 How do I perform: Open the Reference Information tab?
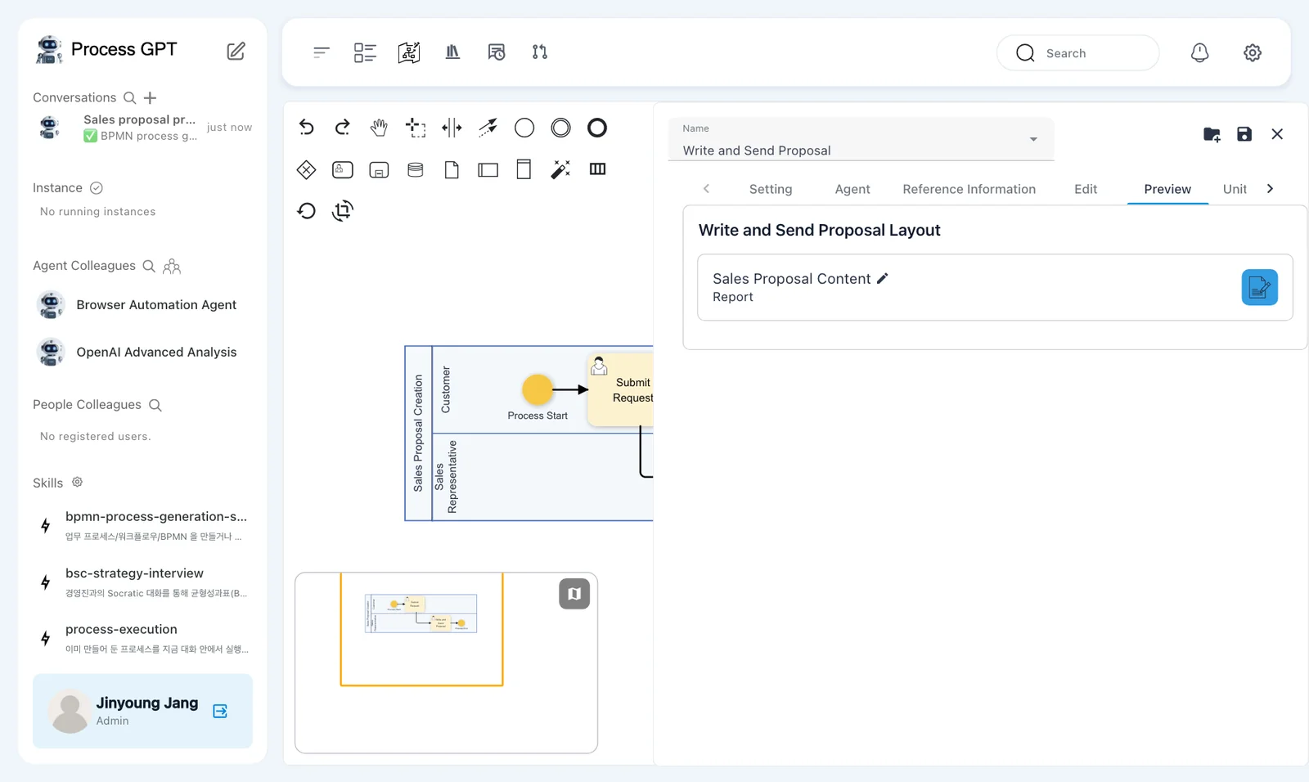(x=969, y=189)
